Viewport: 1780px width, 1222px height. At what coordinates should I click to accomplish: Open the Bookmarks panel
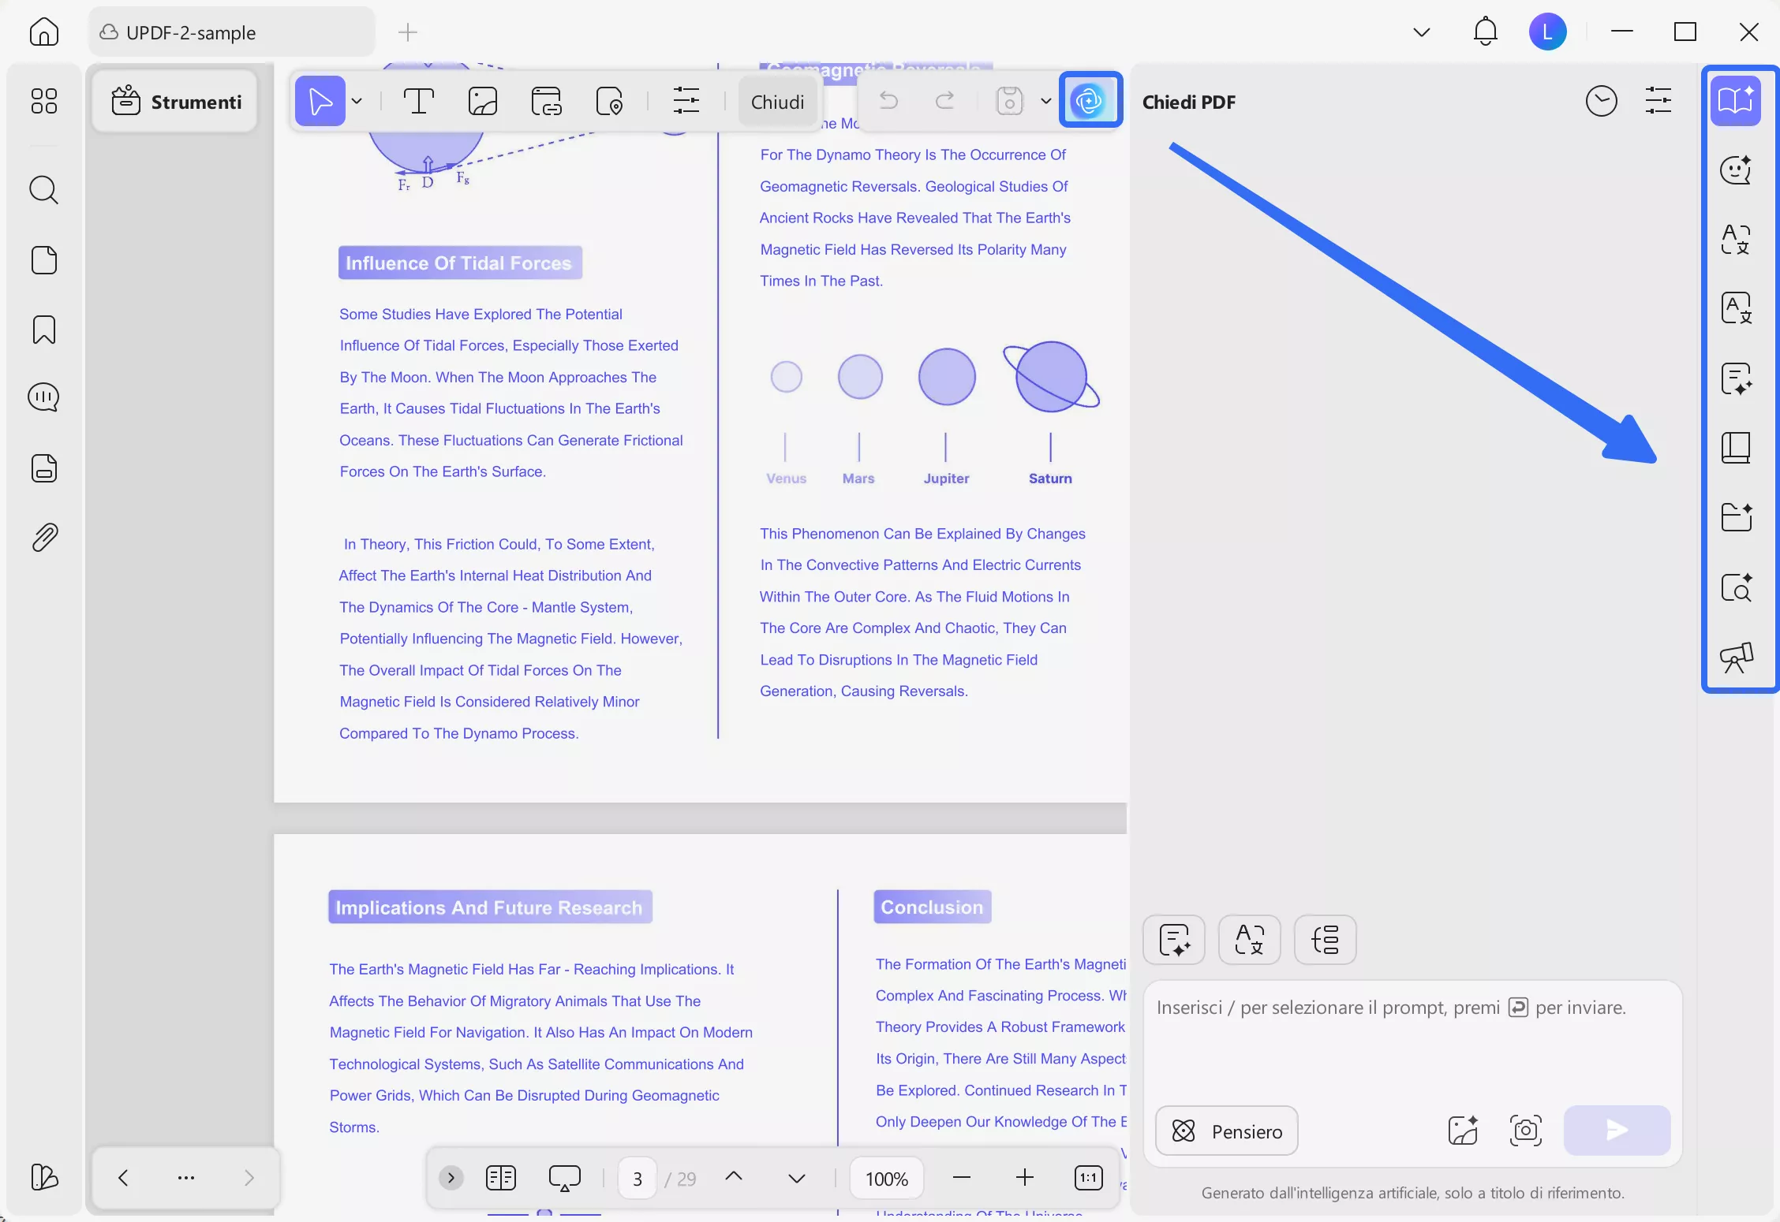coord(44,330)
